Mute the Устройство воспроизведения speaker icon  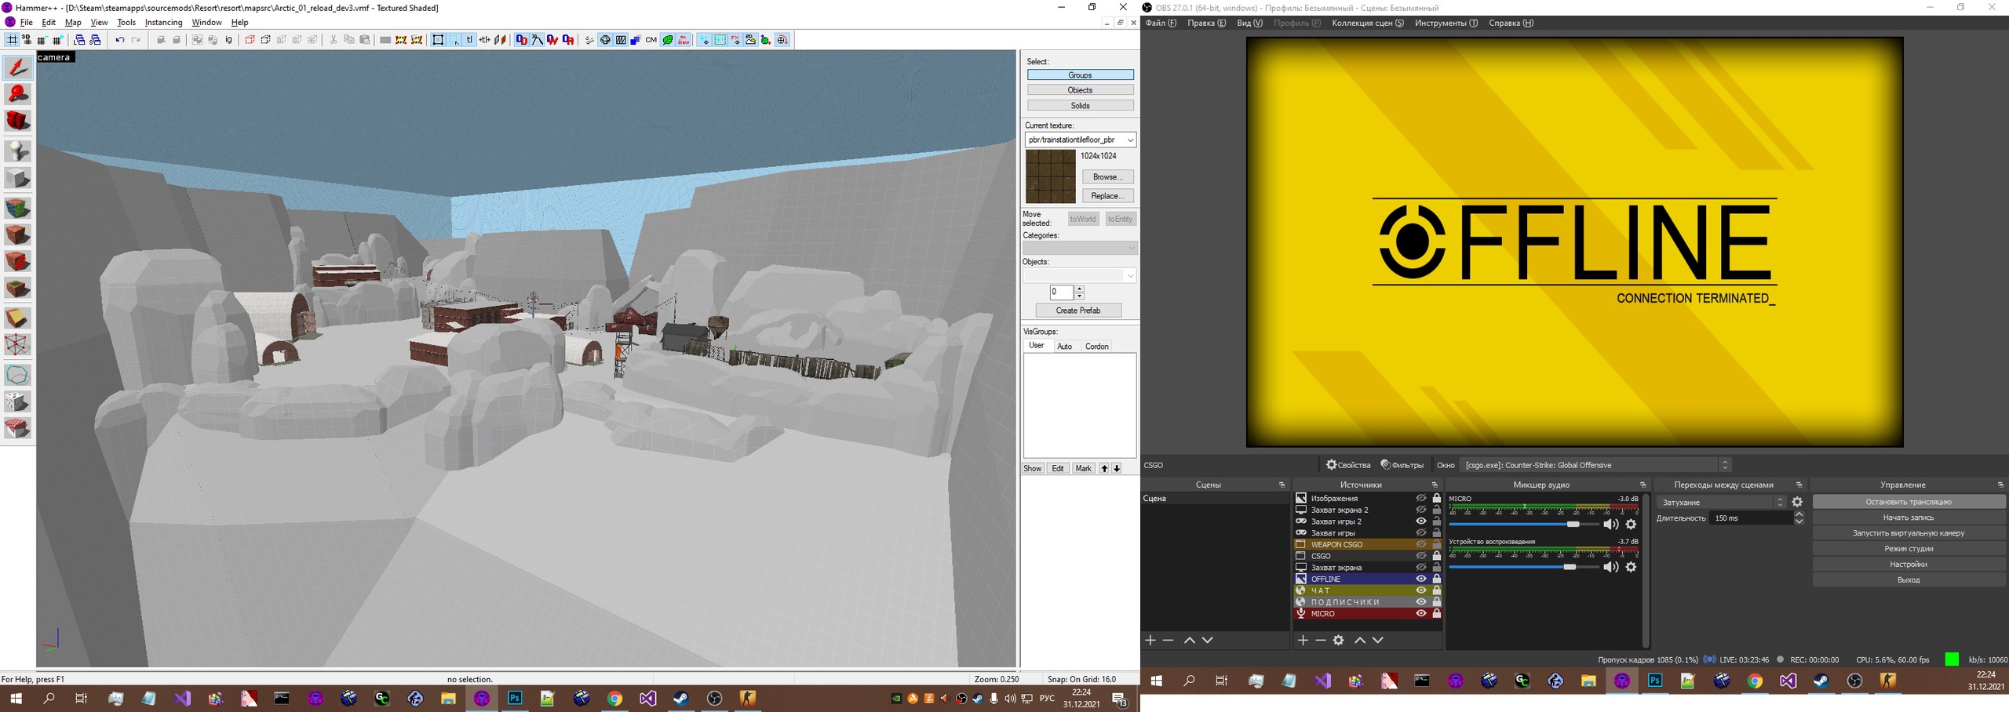(x=1611, y=567)
